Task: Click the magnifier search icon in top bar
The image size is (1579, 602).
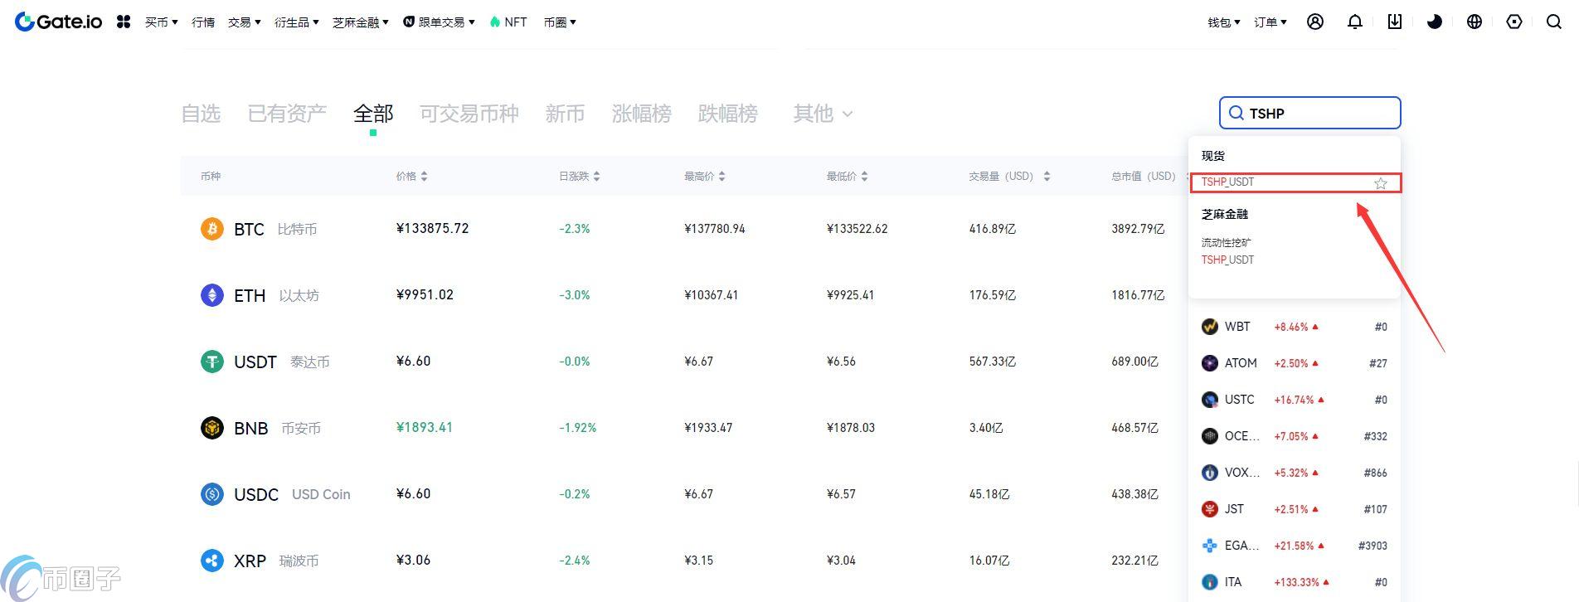Action: (x=1554, y=22)
